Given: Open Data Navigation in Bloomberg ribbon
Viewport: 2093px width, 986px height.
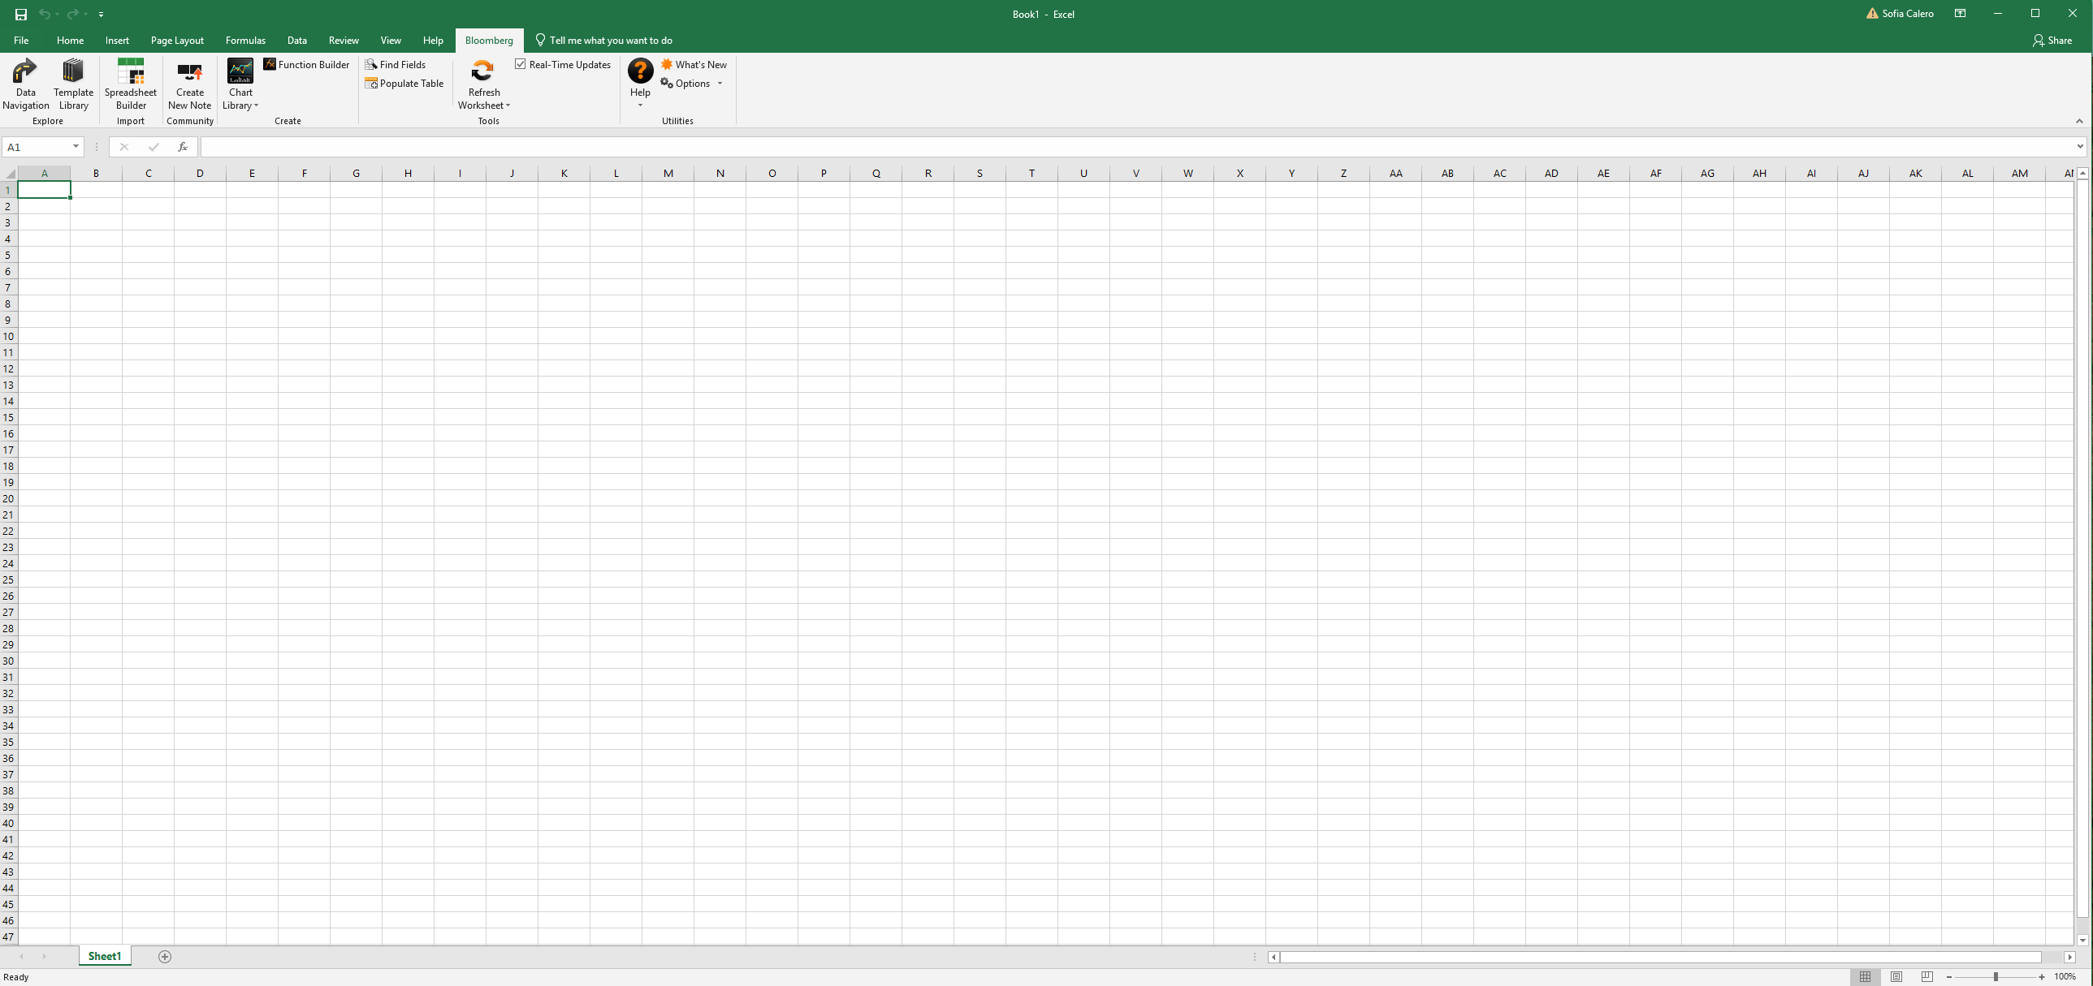Looking at the screenshot, I should [25, 84].
